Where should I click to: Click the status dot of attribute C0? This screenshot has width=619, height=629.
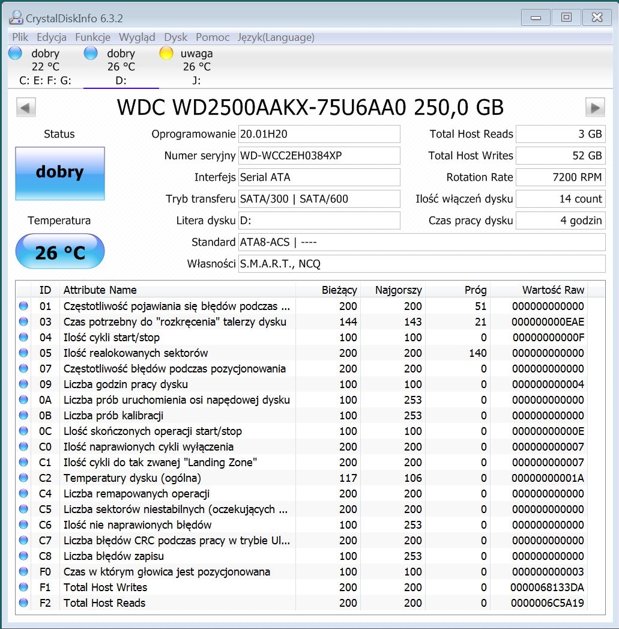(x=23, y=447)
